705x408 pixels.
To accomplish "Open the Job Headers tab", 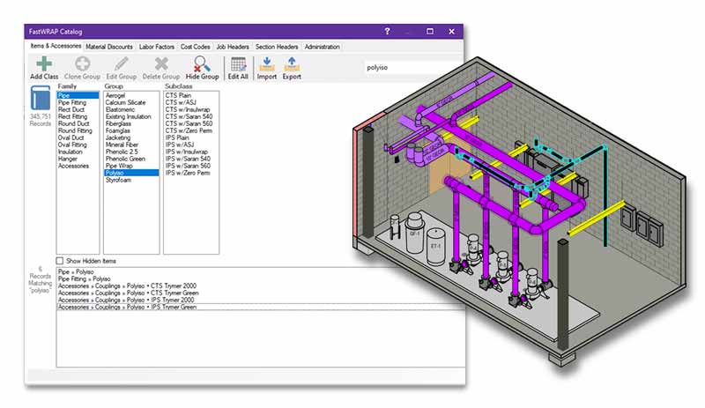I will [x=233, y=47].
